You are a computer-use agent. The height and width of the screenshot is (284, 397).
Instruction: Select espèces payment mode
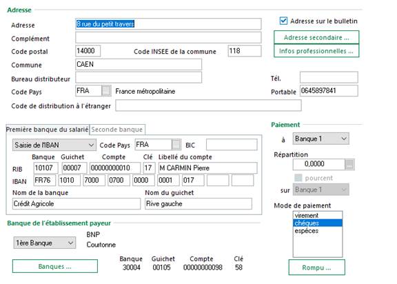coord(318,231)
